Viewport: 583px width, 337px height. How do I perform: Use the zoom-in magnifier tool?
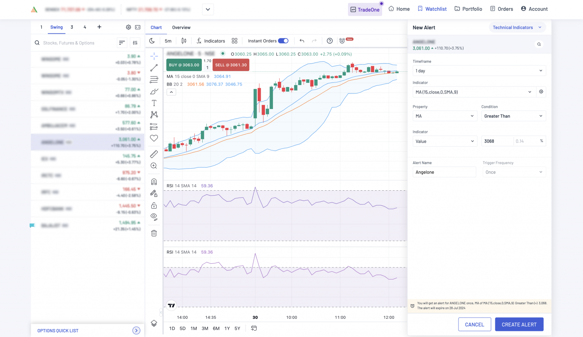pos(154,166)
